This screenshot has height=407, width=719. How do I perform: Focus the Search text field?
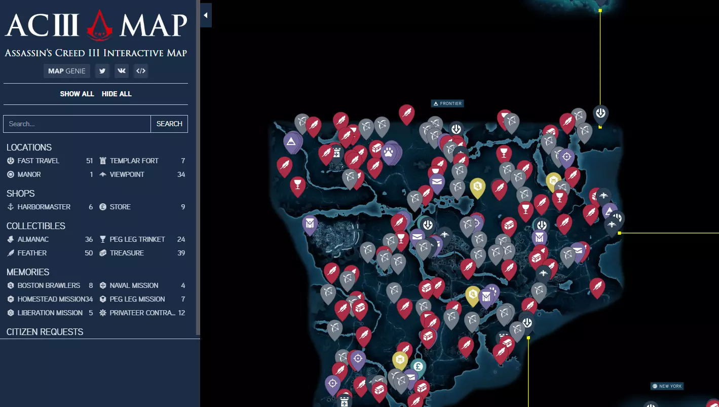pos(77,124)
